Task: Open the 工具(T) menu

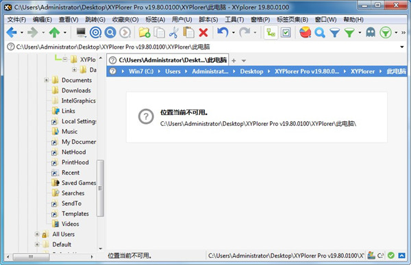Action: [234, 20]
